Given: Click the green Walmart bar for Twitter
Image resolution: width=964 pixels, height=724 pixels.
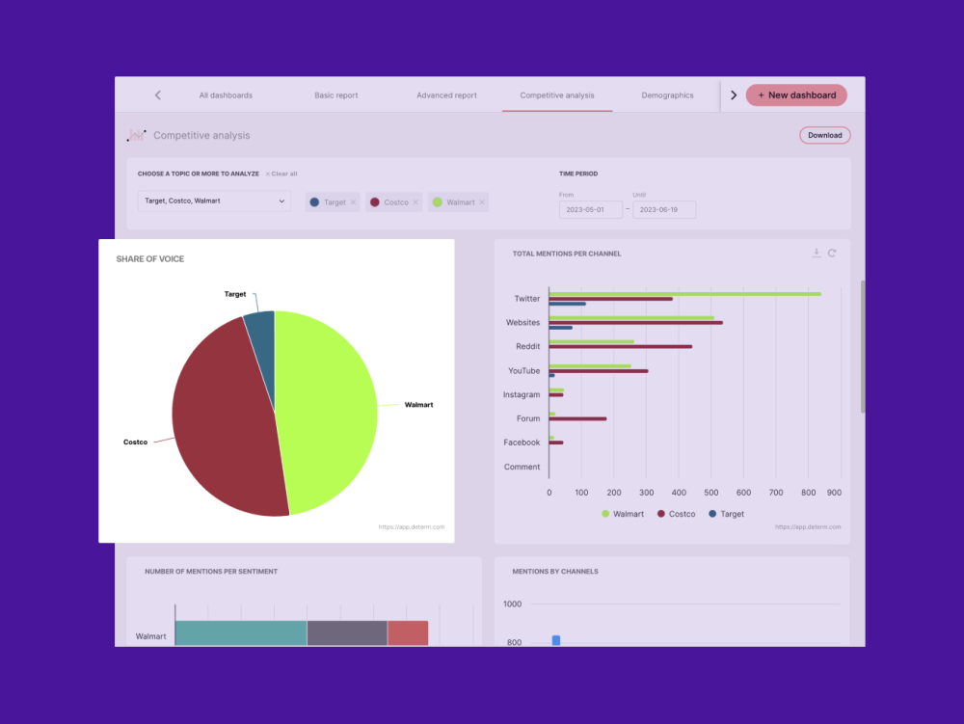Looking at the screenshot, I should [x=684, y=294].
